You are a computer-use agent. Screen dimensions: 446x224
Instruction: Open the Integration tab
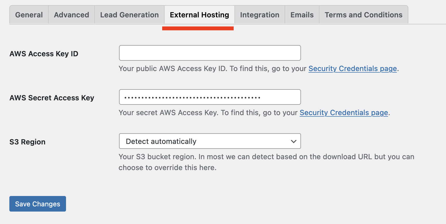[x=260, y=15]
